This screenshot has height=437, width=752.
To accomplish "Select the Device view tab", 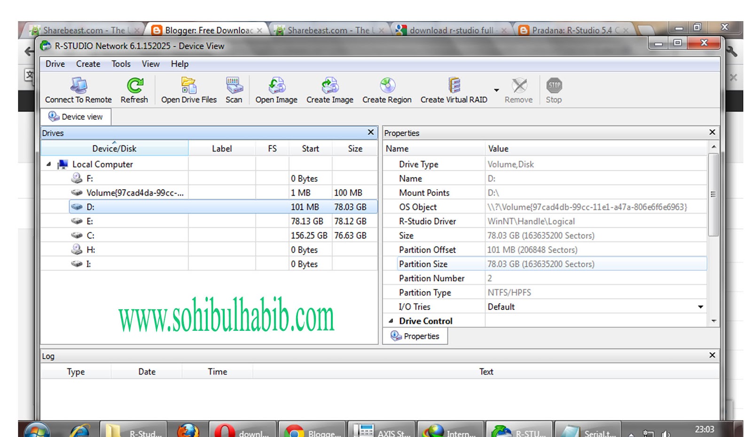I will [x=76, y=117].
